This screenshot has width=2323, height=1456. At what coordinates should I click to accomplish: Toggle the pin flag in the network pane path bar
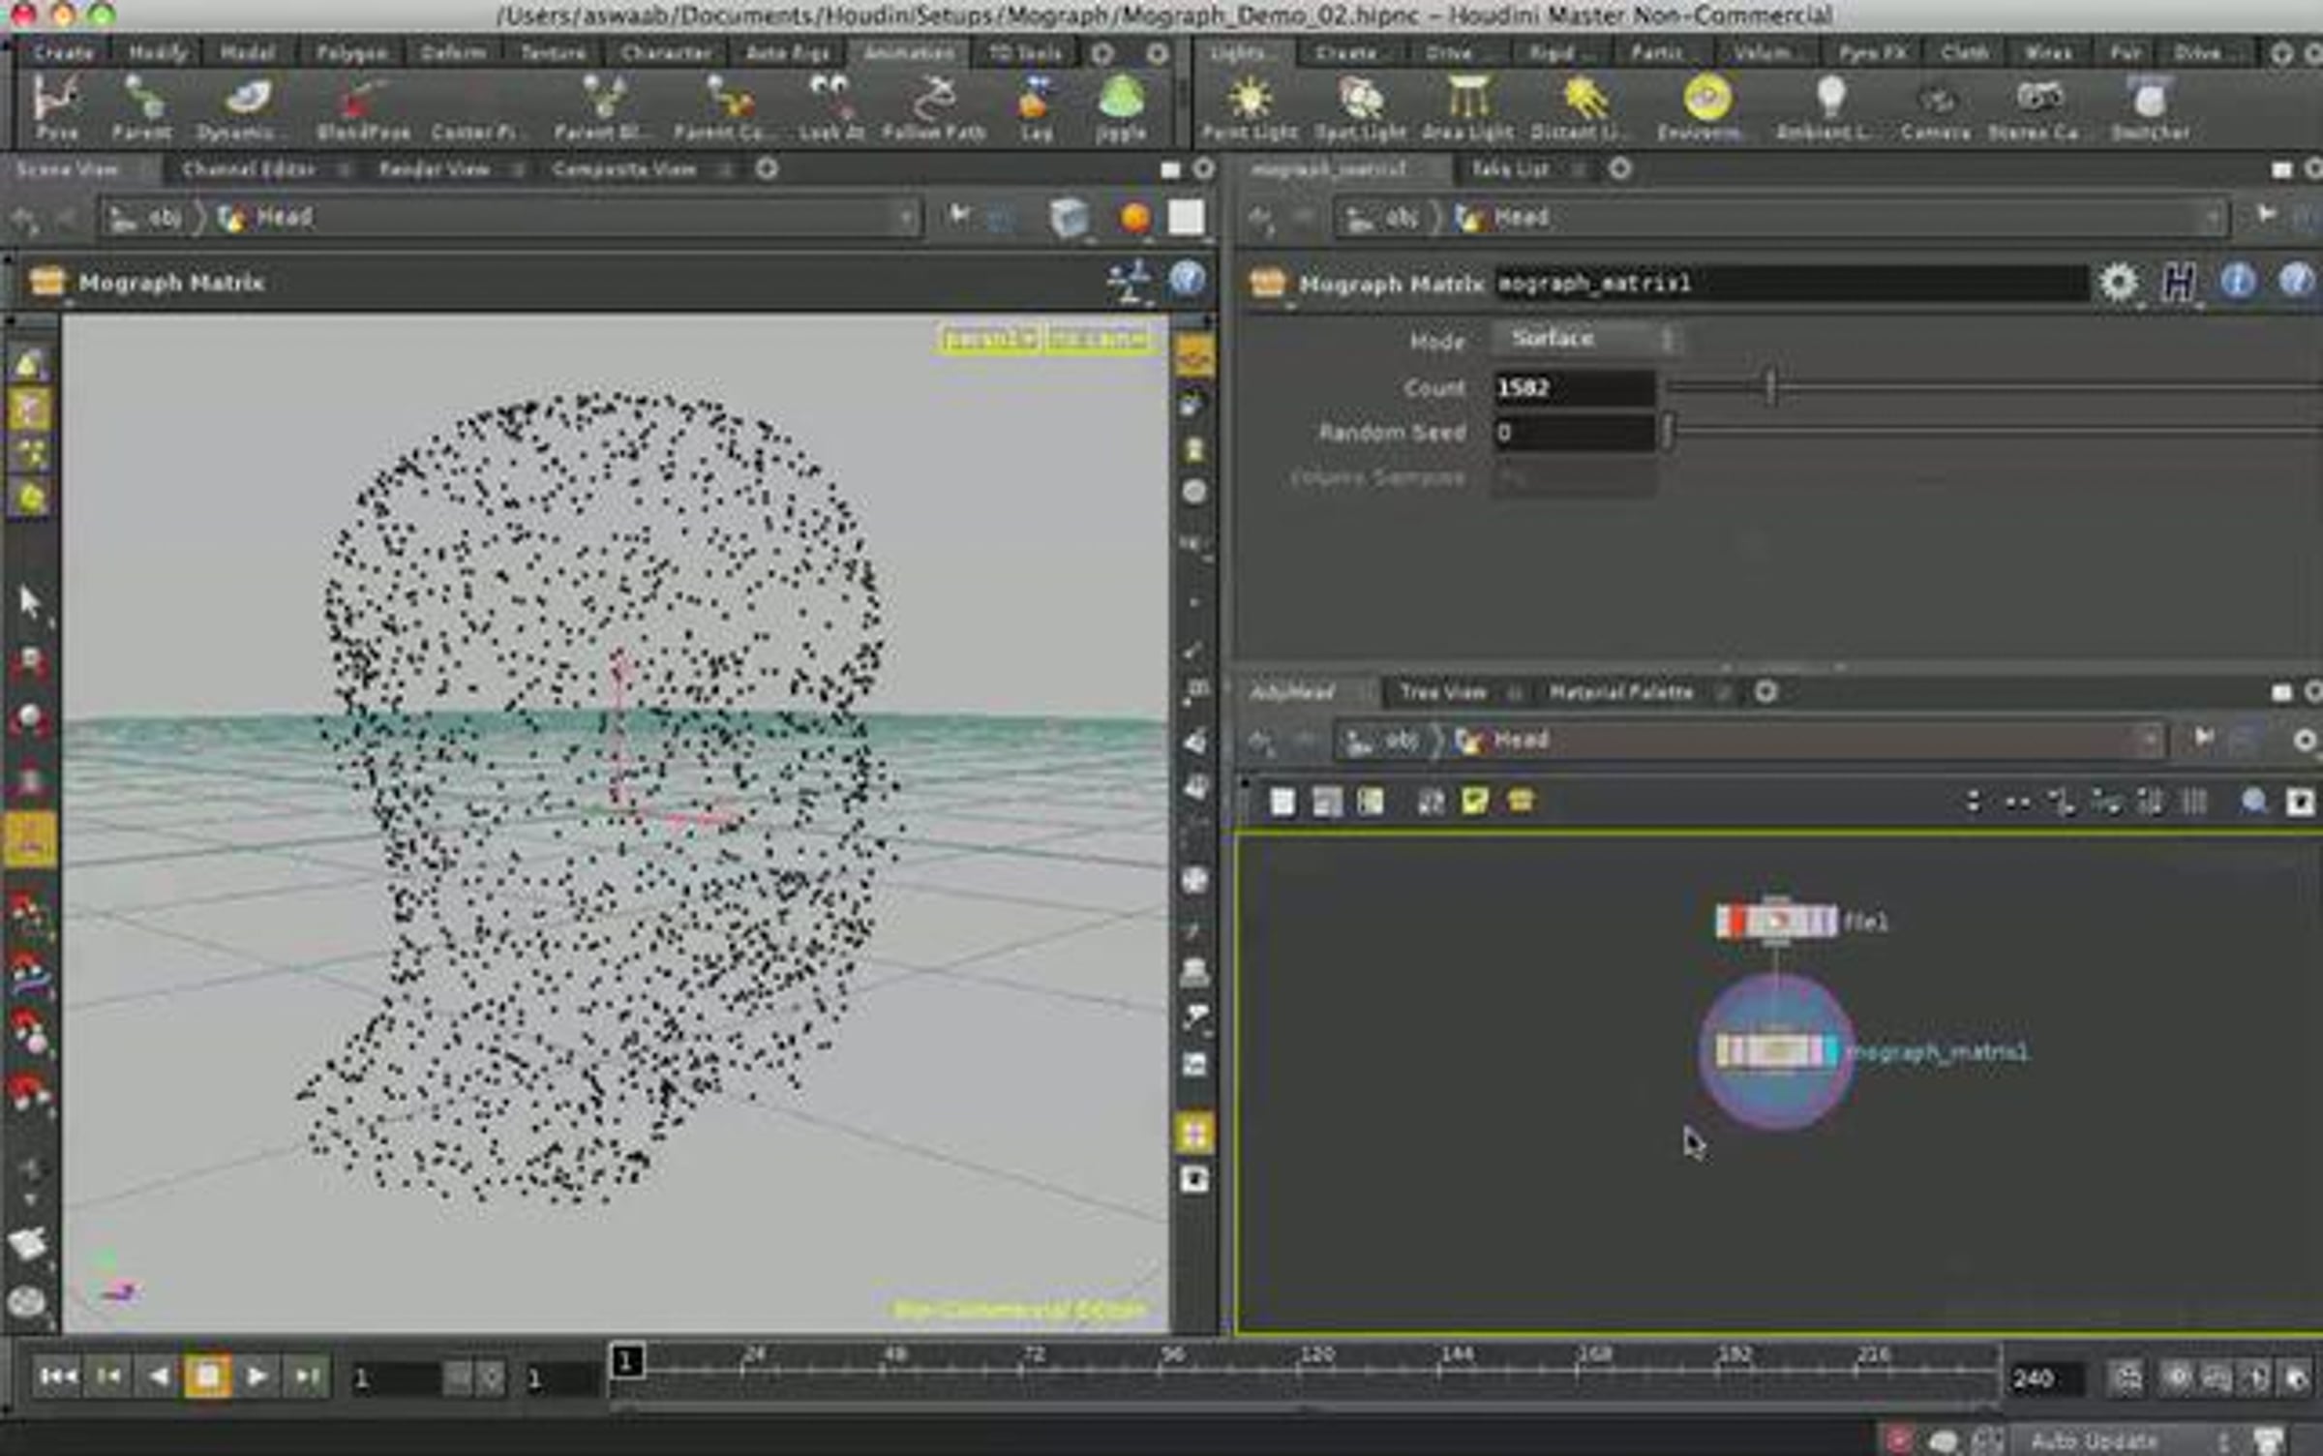click(2203, 739)
